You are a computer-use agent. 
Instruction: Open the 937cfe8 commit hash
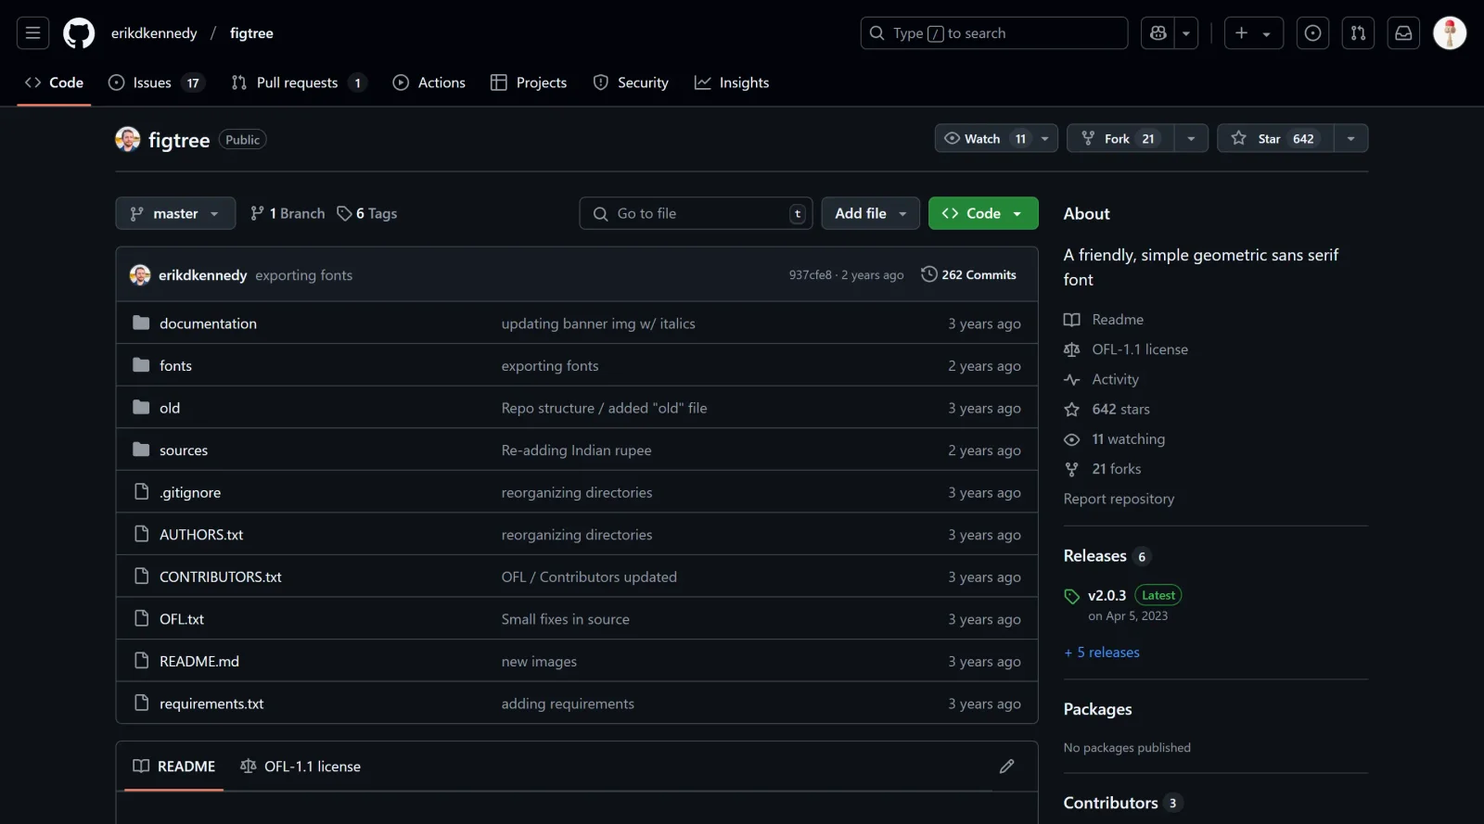(x=811, y=275)
